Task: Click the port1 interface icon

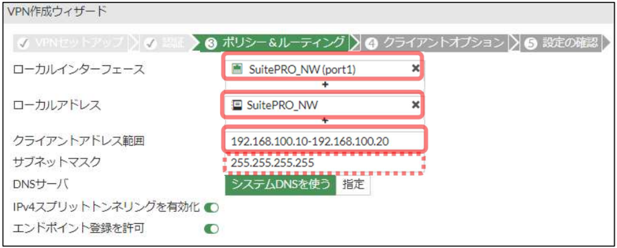Action: tap(237, 69)
